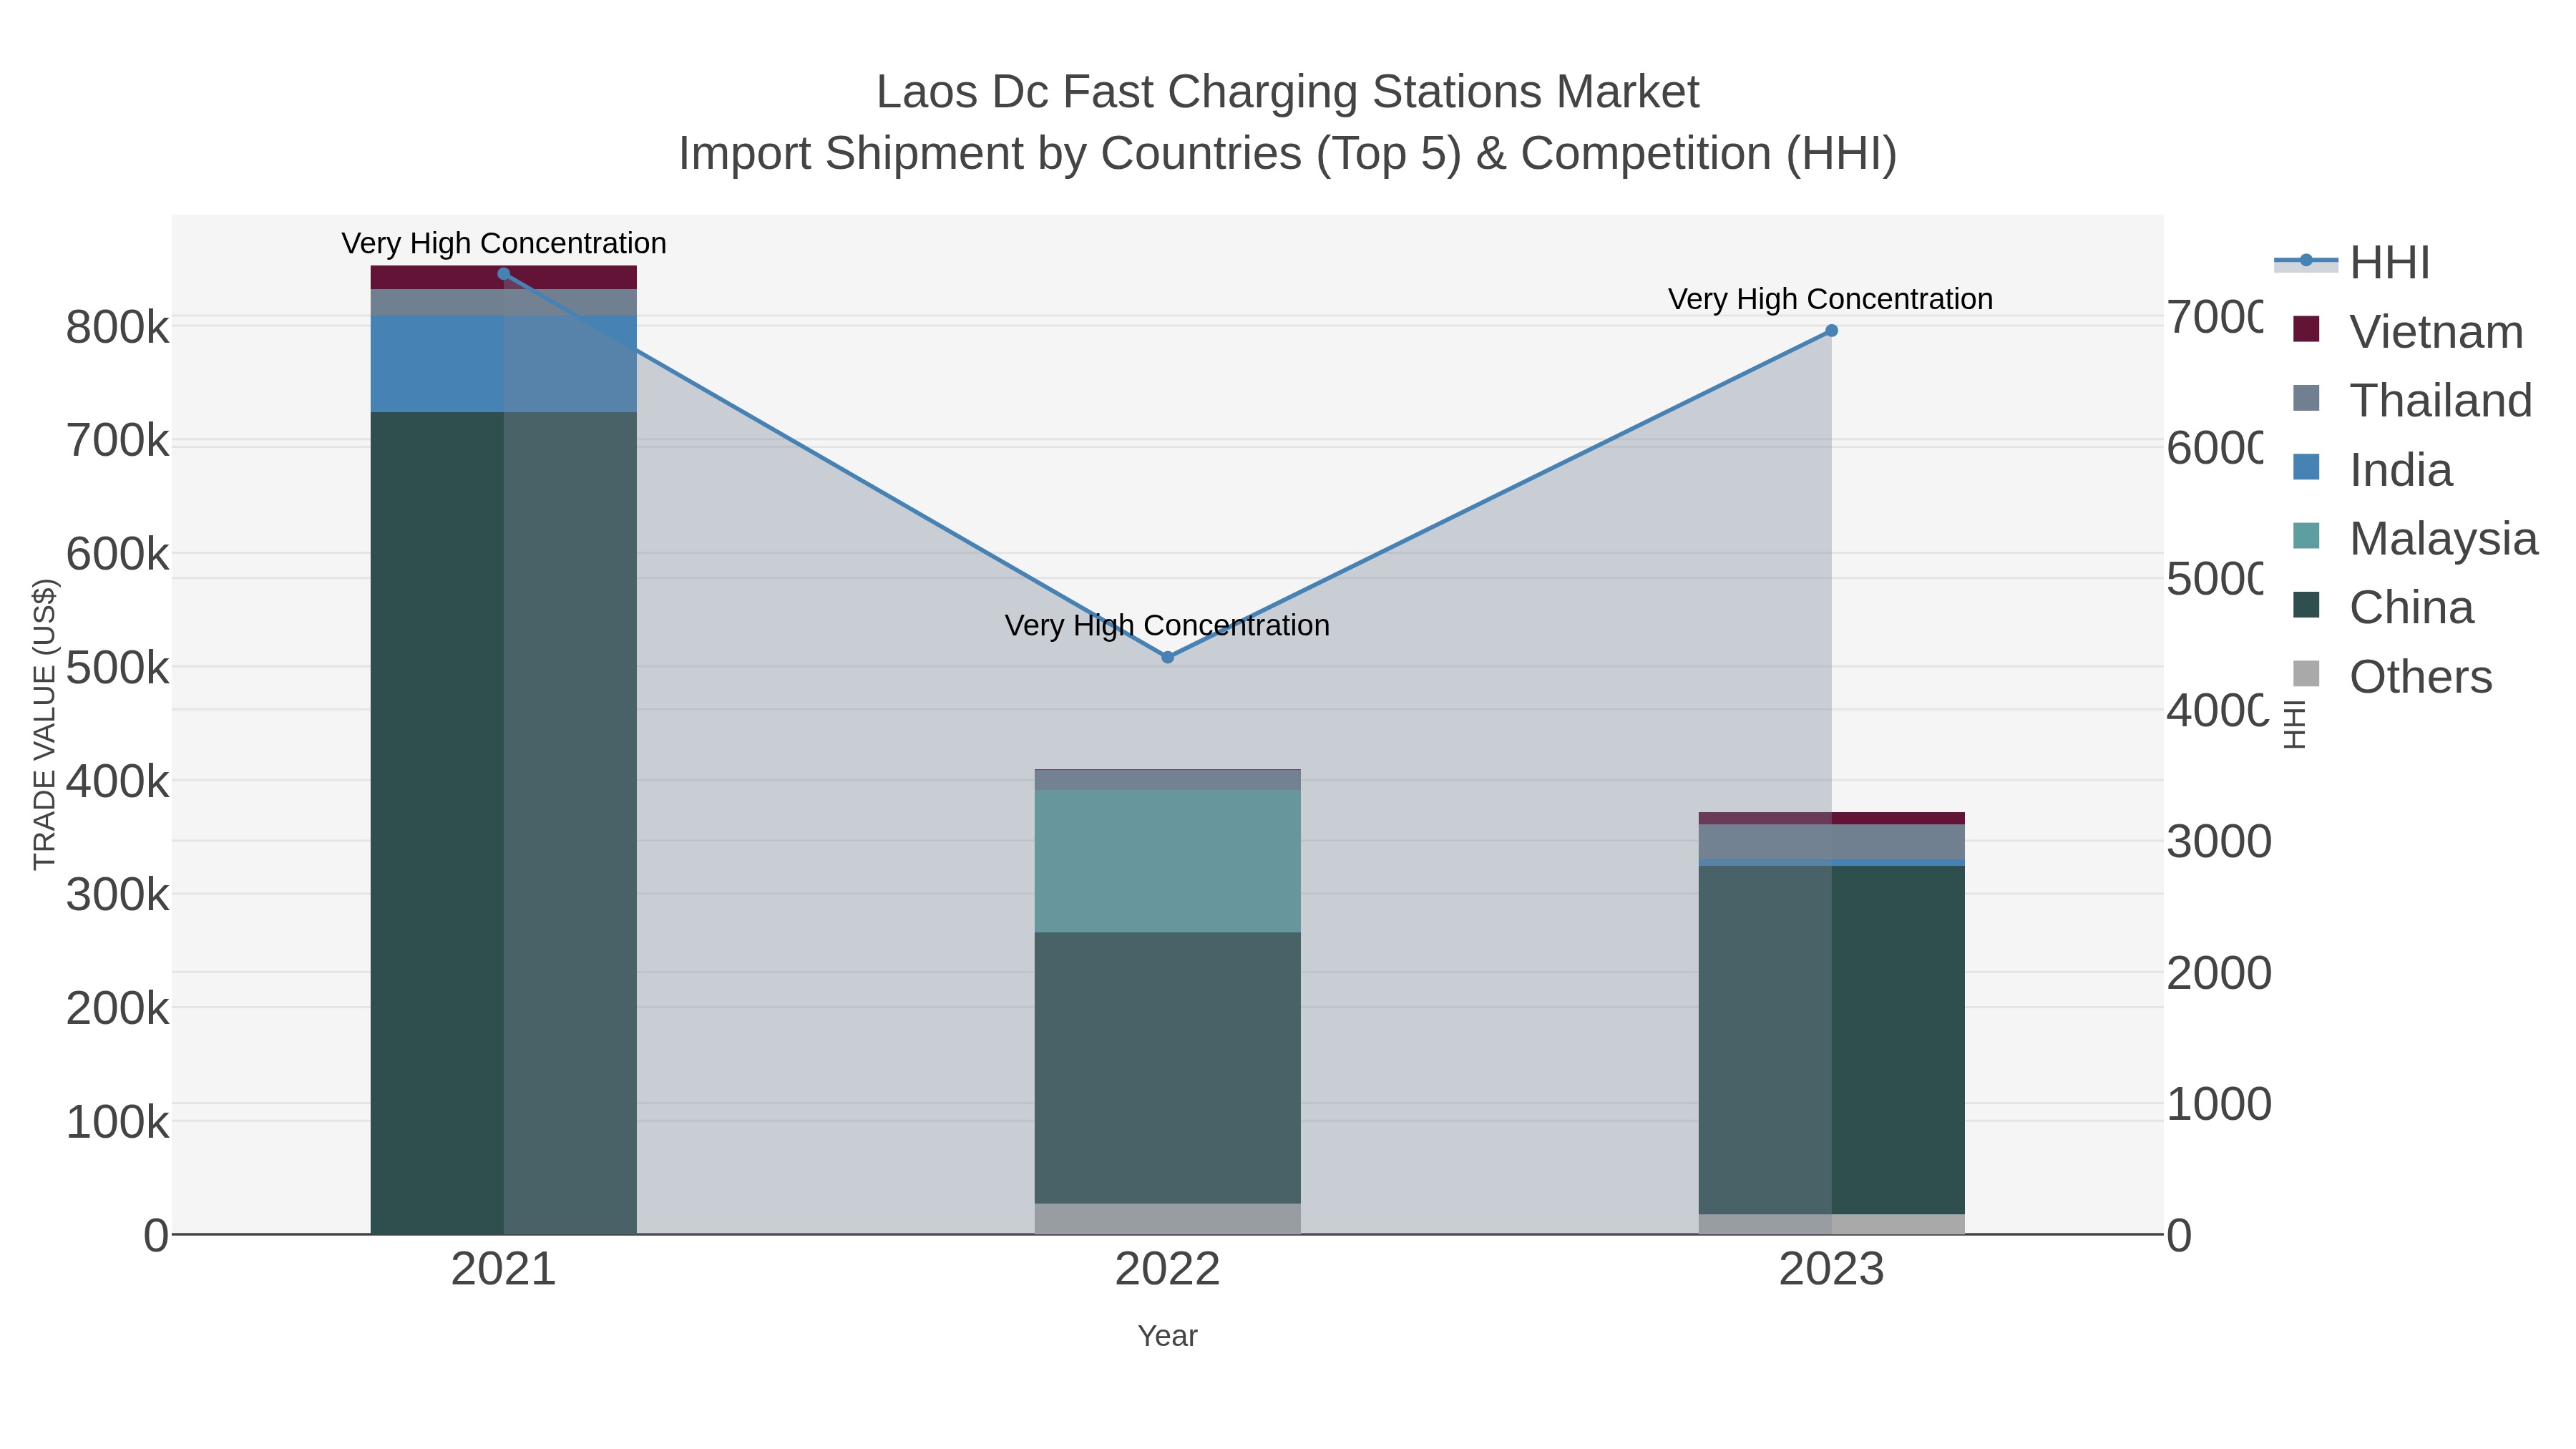
Task: Click the China bar segment for 2021
Action: [503, 823]
